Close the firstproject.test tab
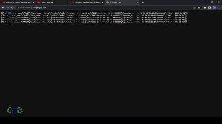The image size is (222, 124). (137, 2)
